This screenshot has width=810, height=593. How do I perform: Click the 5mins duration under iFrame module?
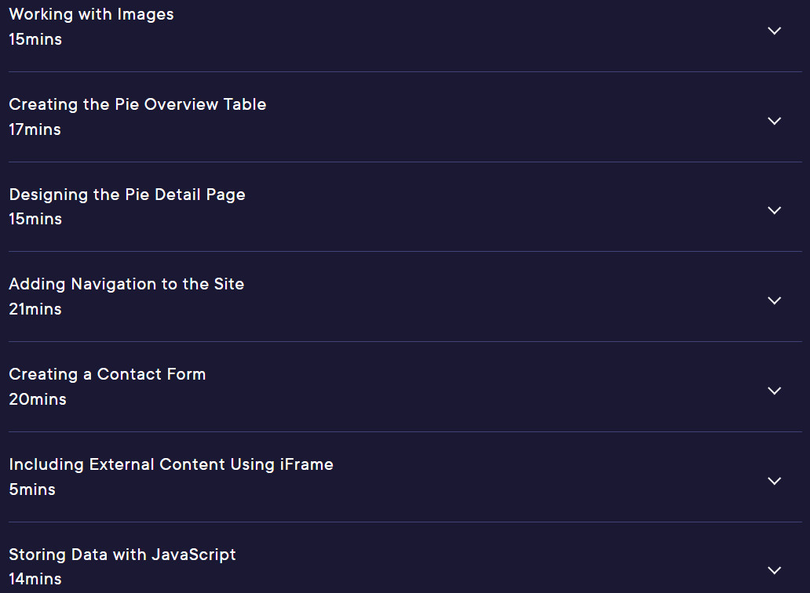coord(32,489)
